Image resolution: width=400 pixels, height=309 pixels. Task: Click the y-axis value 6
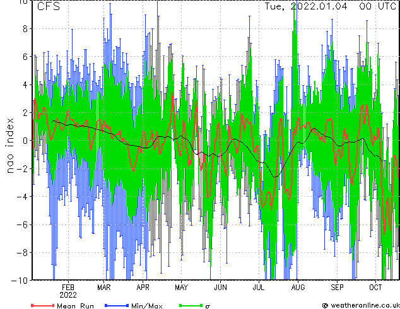25,57
